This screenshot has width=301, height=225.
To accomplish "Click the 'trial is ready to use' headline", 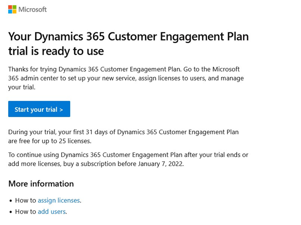I will [56, 51].
